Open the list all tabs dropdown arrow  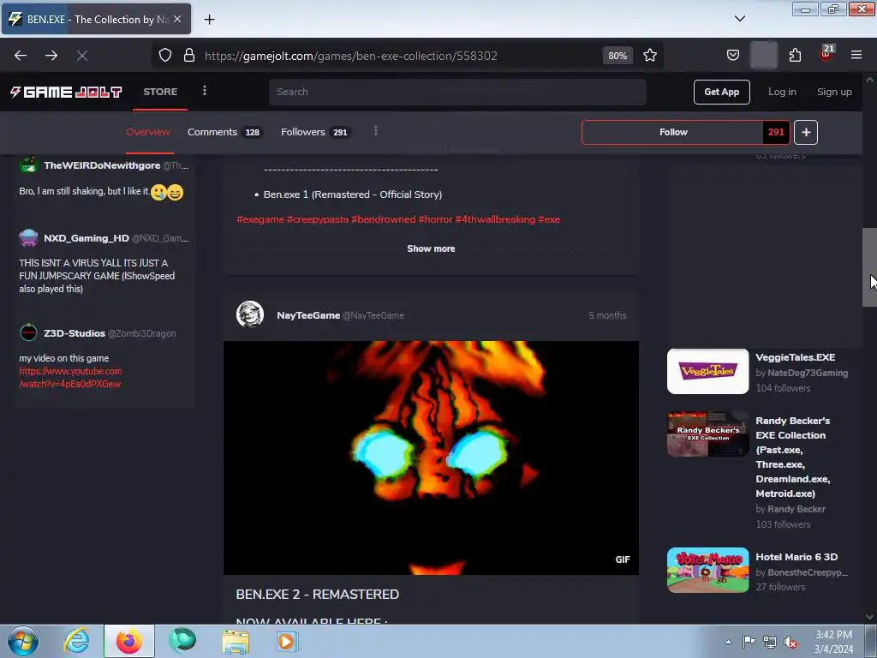740,19
